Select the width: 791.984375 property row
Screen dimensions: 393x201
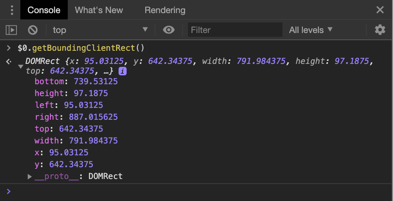[x=76, y=140]
